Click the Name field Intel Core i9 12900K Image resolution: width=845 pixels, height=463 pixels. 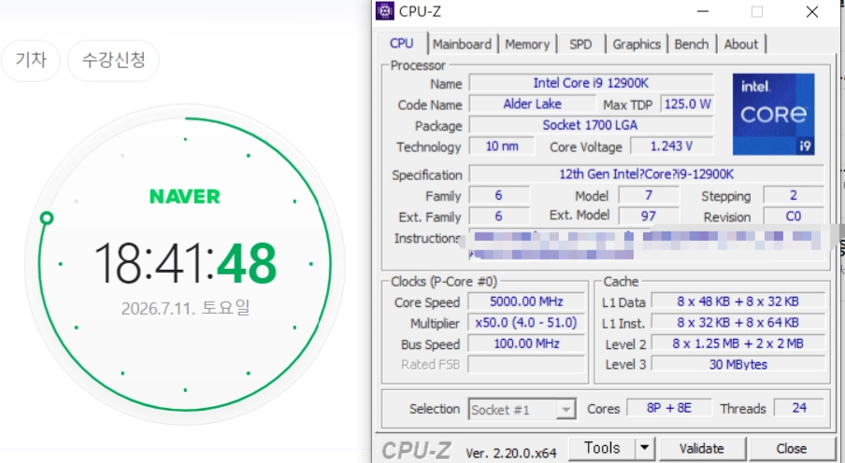click(x=591, y=83)
